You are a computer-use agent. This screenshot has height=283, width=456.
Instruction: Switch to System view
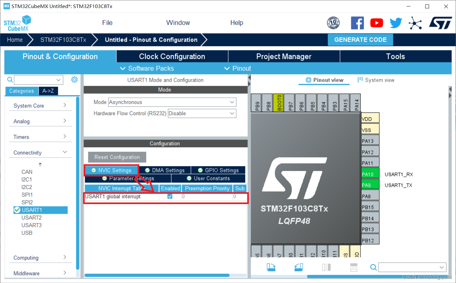(x=376, y=80)
